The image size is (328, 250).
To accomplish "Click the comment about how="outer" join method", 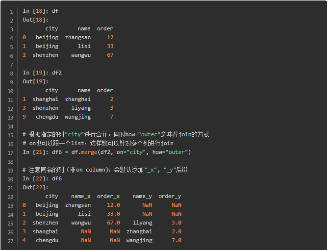I will pos(116,134).
